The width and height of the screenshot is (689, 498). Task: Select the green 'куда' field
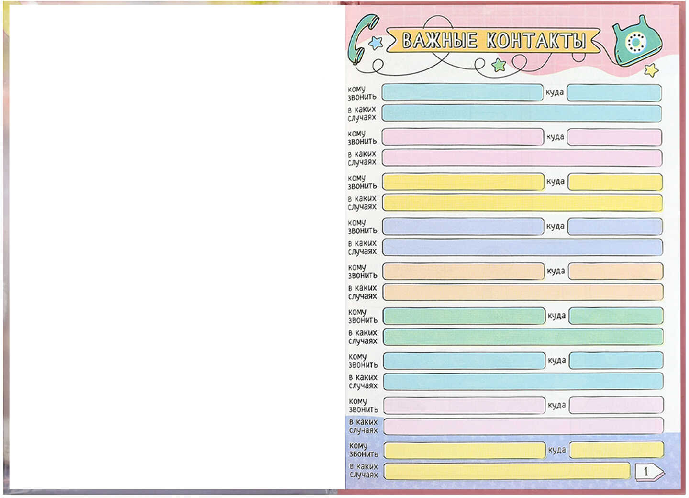point(616,316)
